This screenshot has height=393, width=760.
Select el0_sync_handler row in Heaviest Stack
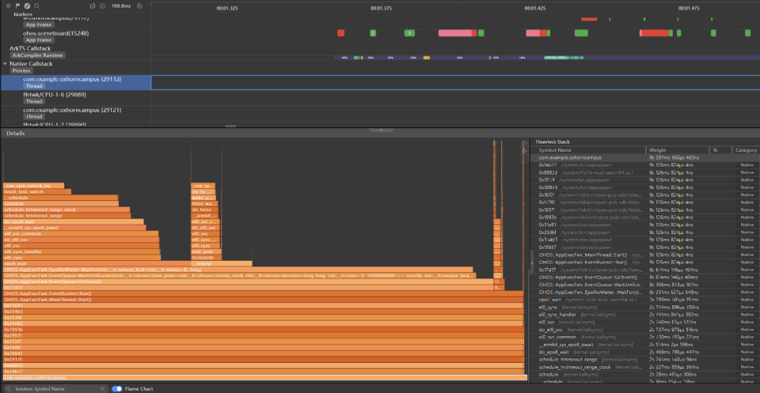645,314
